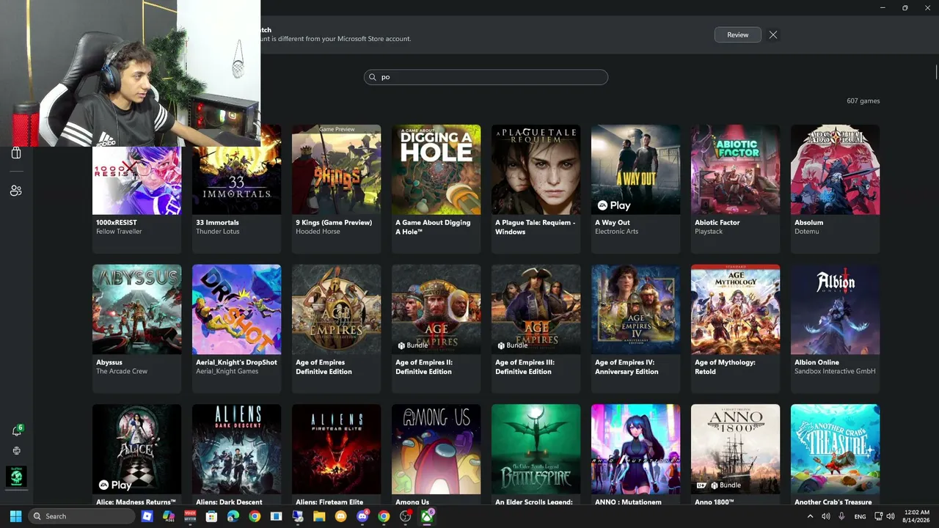Open the Abyssus game cover
This screenshot has width=939, height=528.
136,309
